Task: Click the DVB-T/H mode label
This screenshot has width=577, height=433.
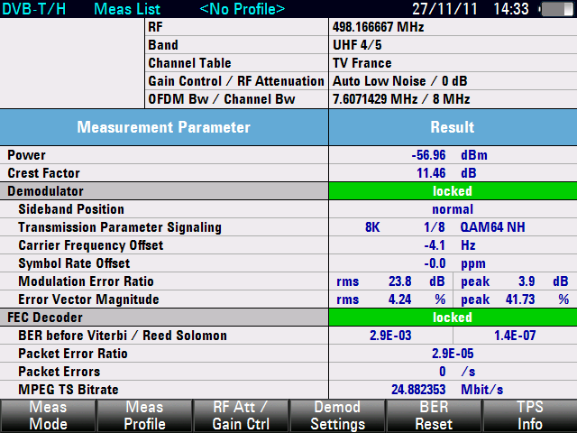Action: pos(33,9)
